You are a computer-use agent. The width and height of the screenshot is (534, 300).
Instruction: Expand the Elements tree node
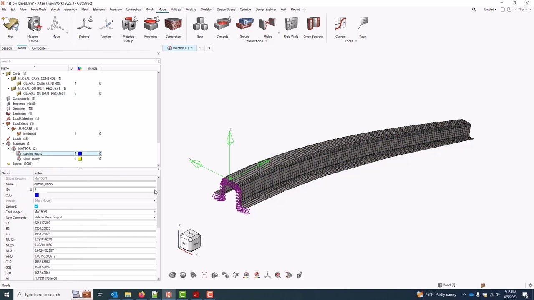pos(3,103)
